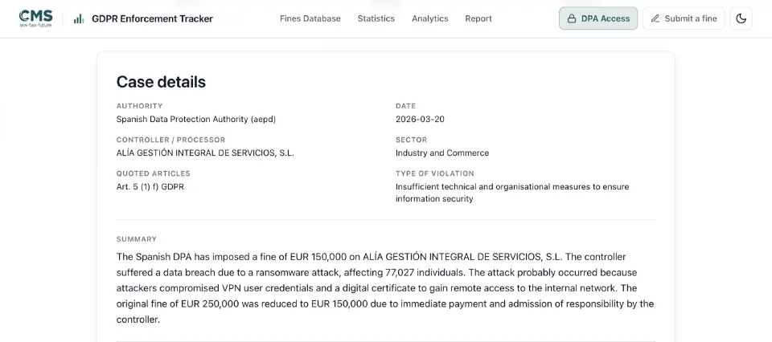
Task: Click Spanish Data Protection Authority (aepd) value
Action: 196,120
